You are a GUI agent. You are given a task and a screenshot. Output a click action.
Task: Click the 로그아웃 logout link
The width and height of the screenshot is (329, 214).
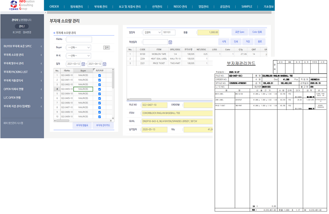click(x=17, y=32)
